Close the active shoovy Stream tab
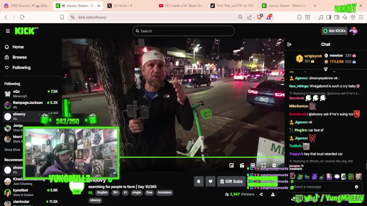Screen dimensions: 367x206 point(99,6)
